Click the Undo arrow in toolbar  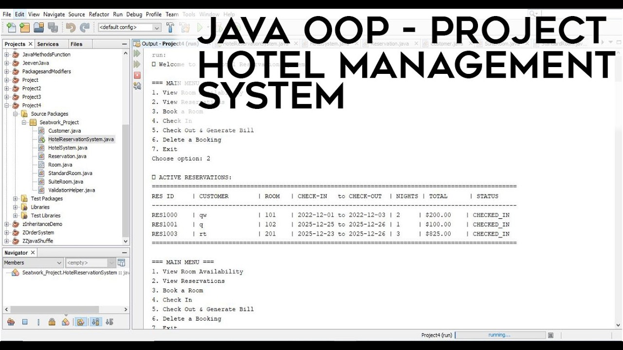pos(71,27)
